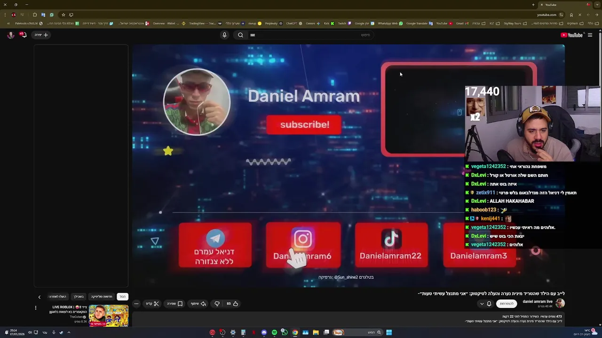The image size is (602, 338).
Task: Save the video to a playlist
Action: (x=175, y=304)
